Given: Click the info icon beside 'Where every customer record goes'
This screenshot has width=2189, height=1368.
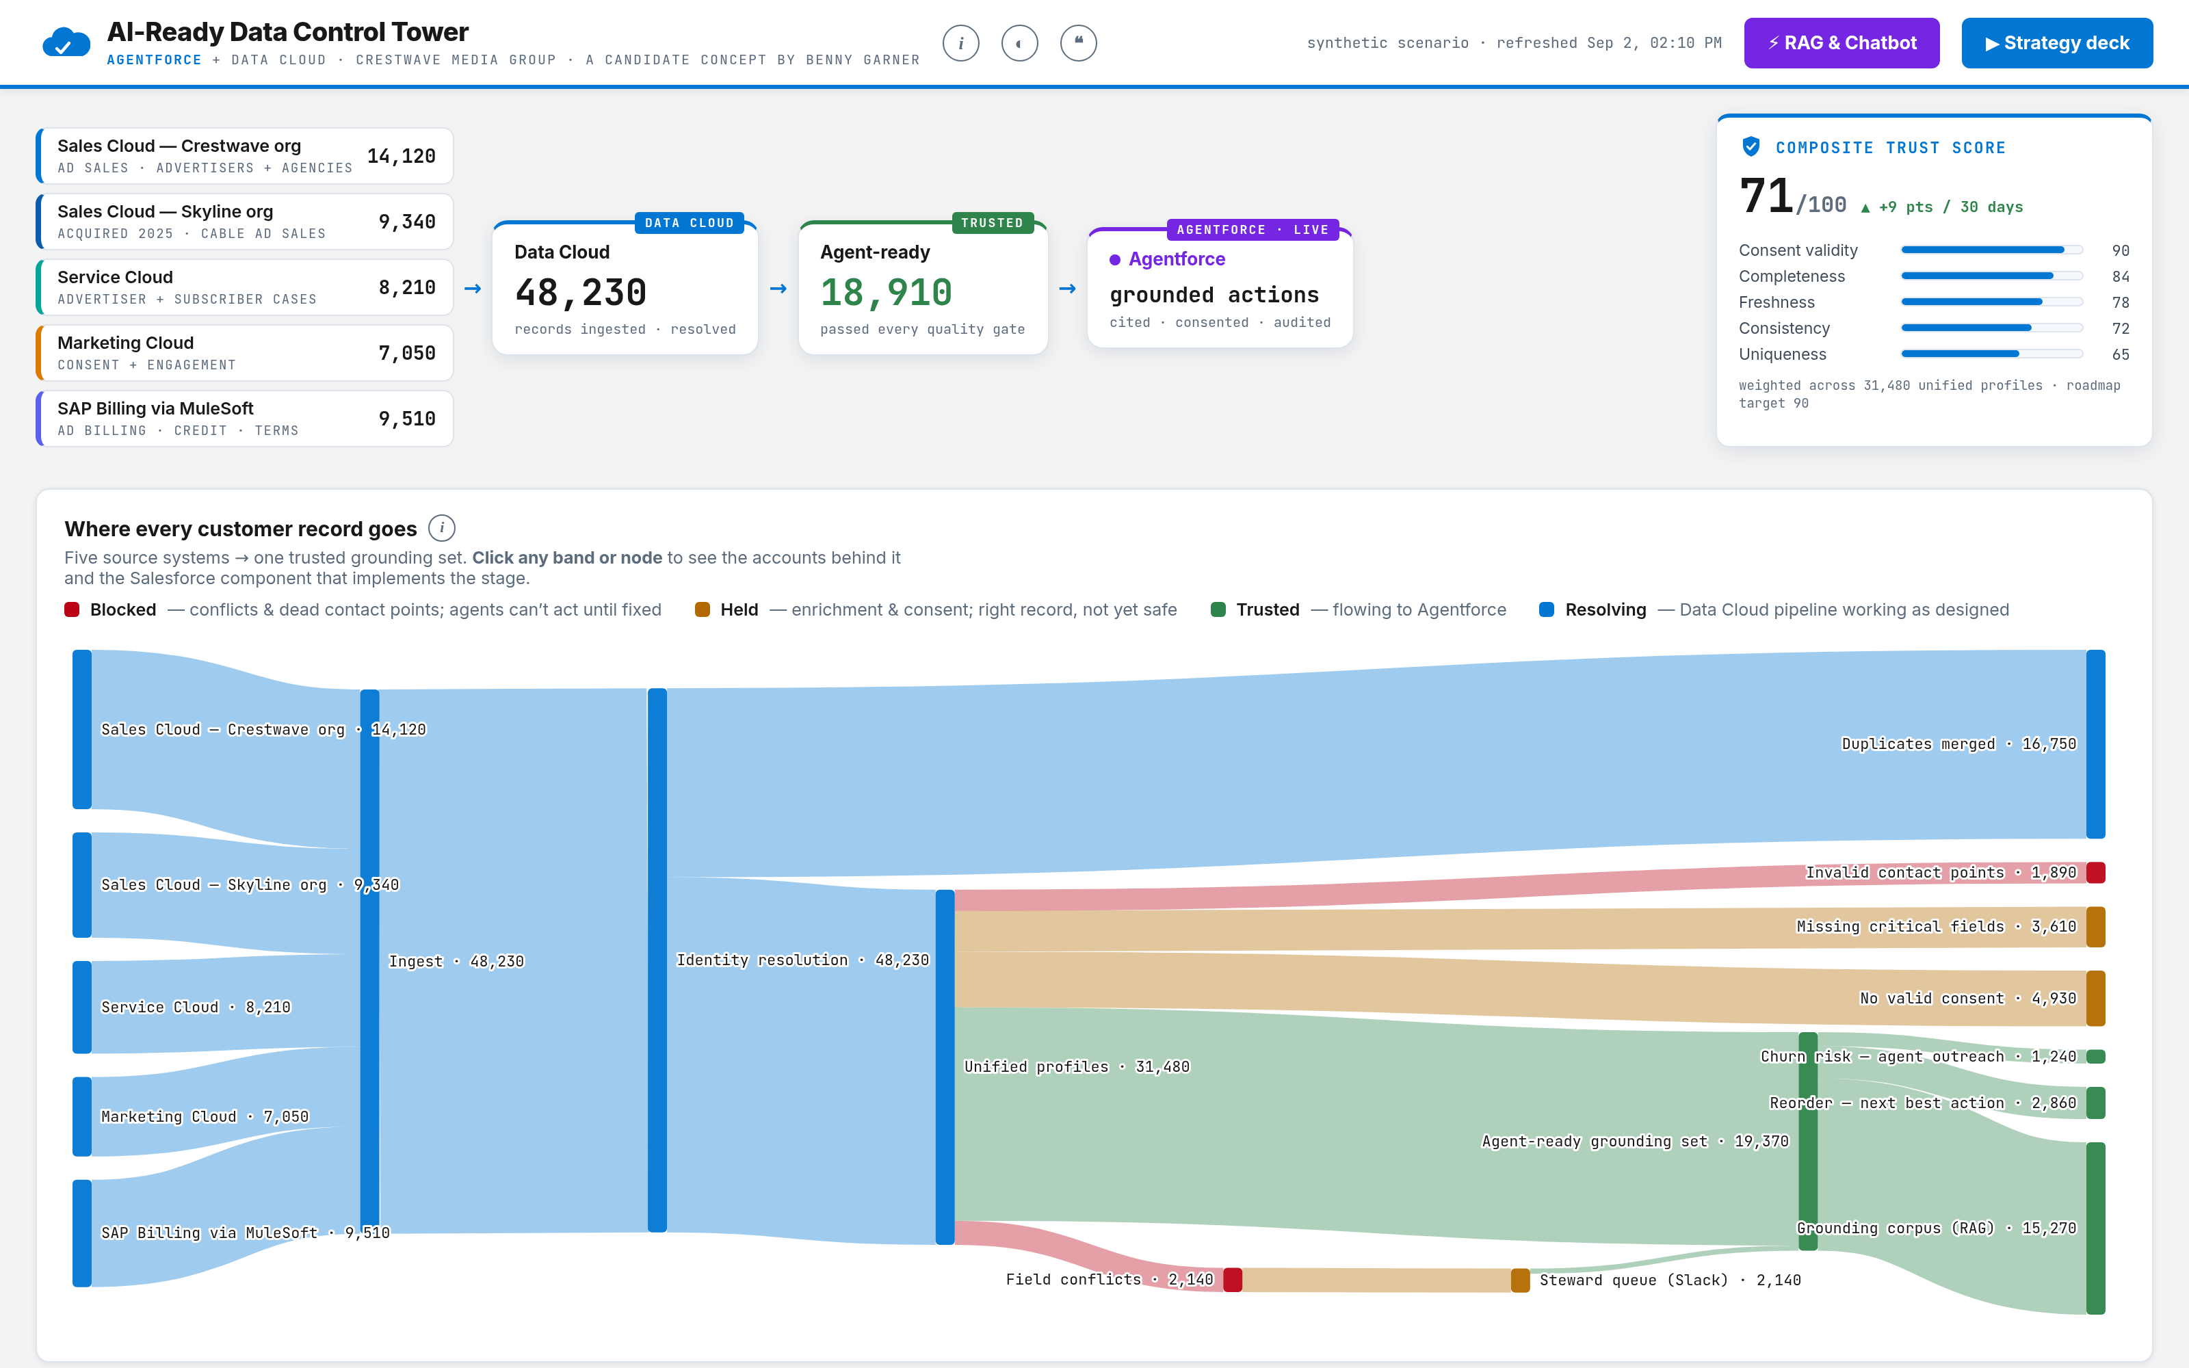Looking at the screenshot, I should [441, 527].
